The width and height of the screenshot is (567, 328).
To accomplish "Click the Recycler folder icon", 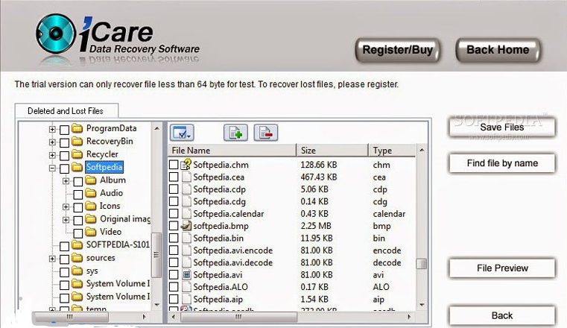I will click(x=77, y=154).
